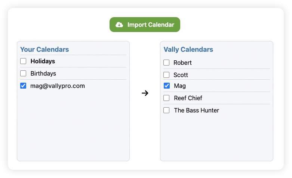Click the mag@vallypro.com label text
The width and height of the screenshot is (292, 178).
pos(58,86)
